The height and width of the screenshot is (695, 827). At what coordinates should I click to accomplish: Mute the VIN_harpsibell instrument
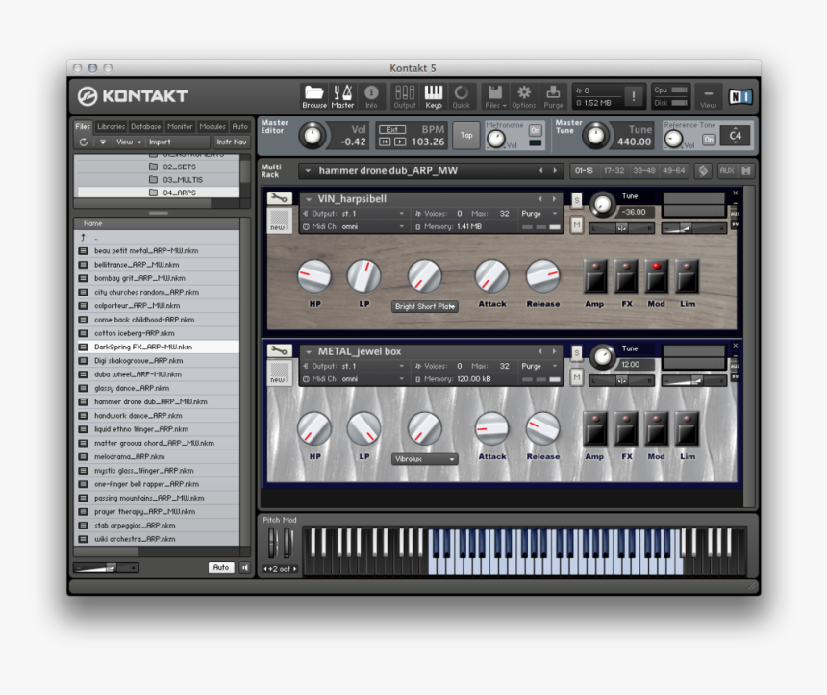click(576, 225)
